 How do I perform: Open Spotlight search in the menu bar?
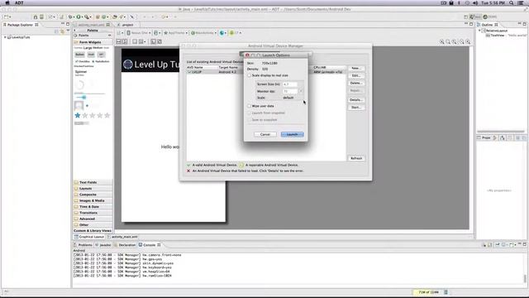click(512, 2)
